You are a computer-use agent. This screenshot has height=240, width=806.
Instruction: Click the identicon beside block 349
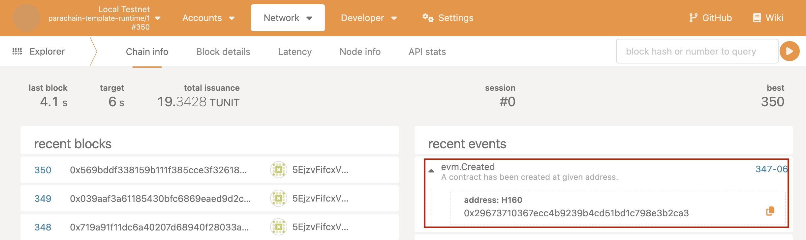point(278,198)
